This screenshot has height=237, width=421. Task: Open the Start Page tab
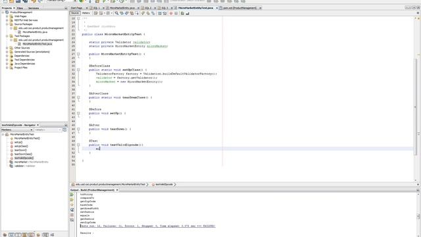[x=76, y=8]
